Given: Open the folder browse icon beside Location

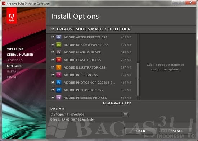Looking at the screenshot, I should pyautogui.click(x=126, y=114).
